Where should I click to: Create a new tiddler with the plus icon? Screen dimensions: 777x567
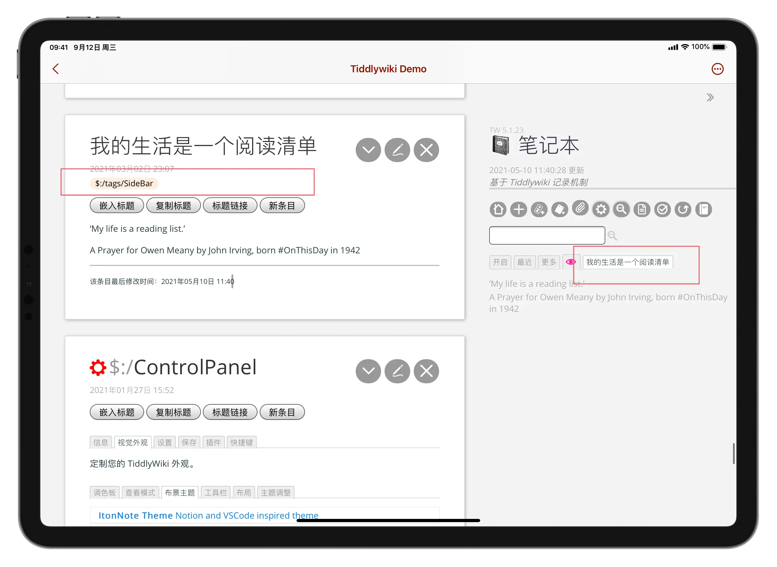pyautogui.click(x=519, y=209)
